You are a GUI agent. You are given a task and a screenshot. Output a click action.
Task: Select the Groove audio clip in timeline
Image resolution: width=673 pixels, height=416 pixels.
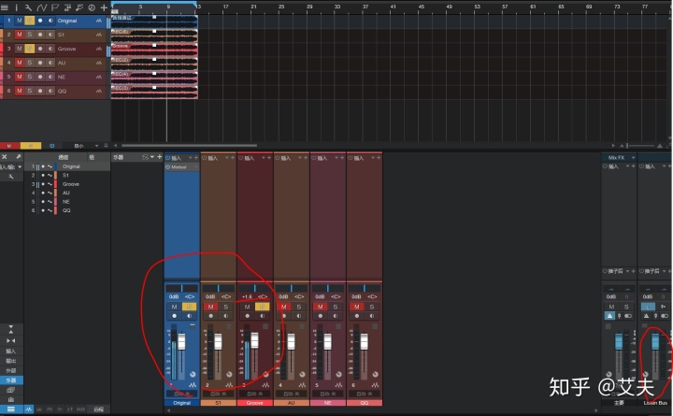tap(154, 50)
